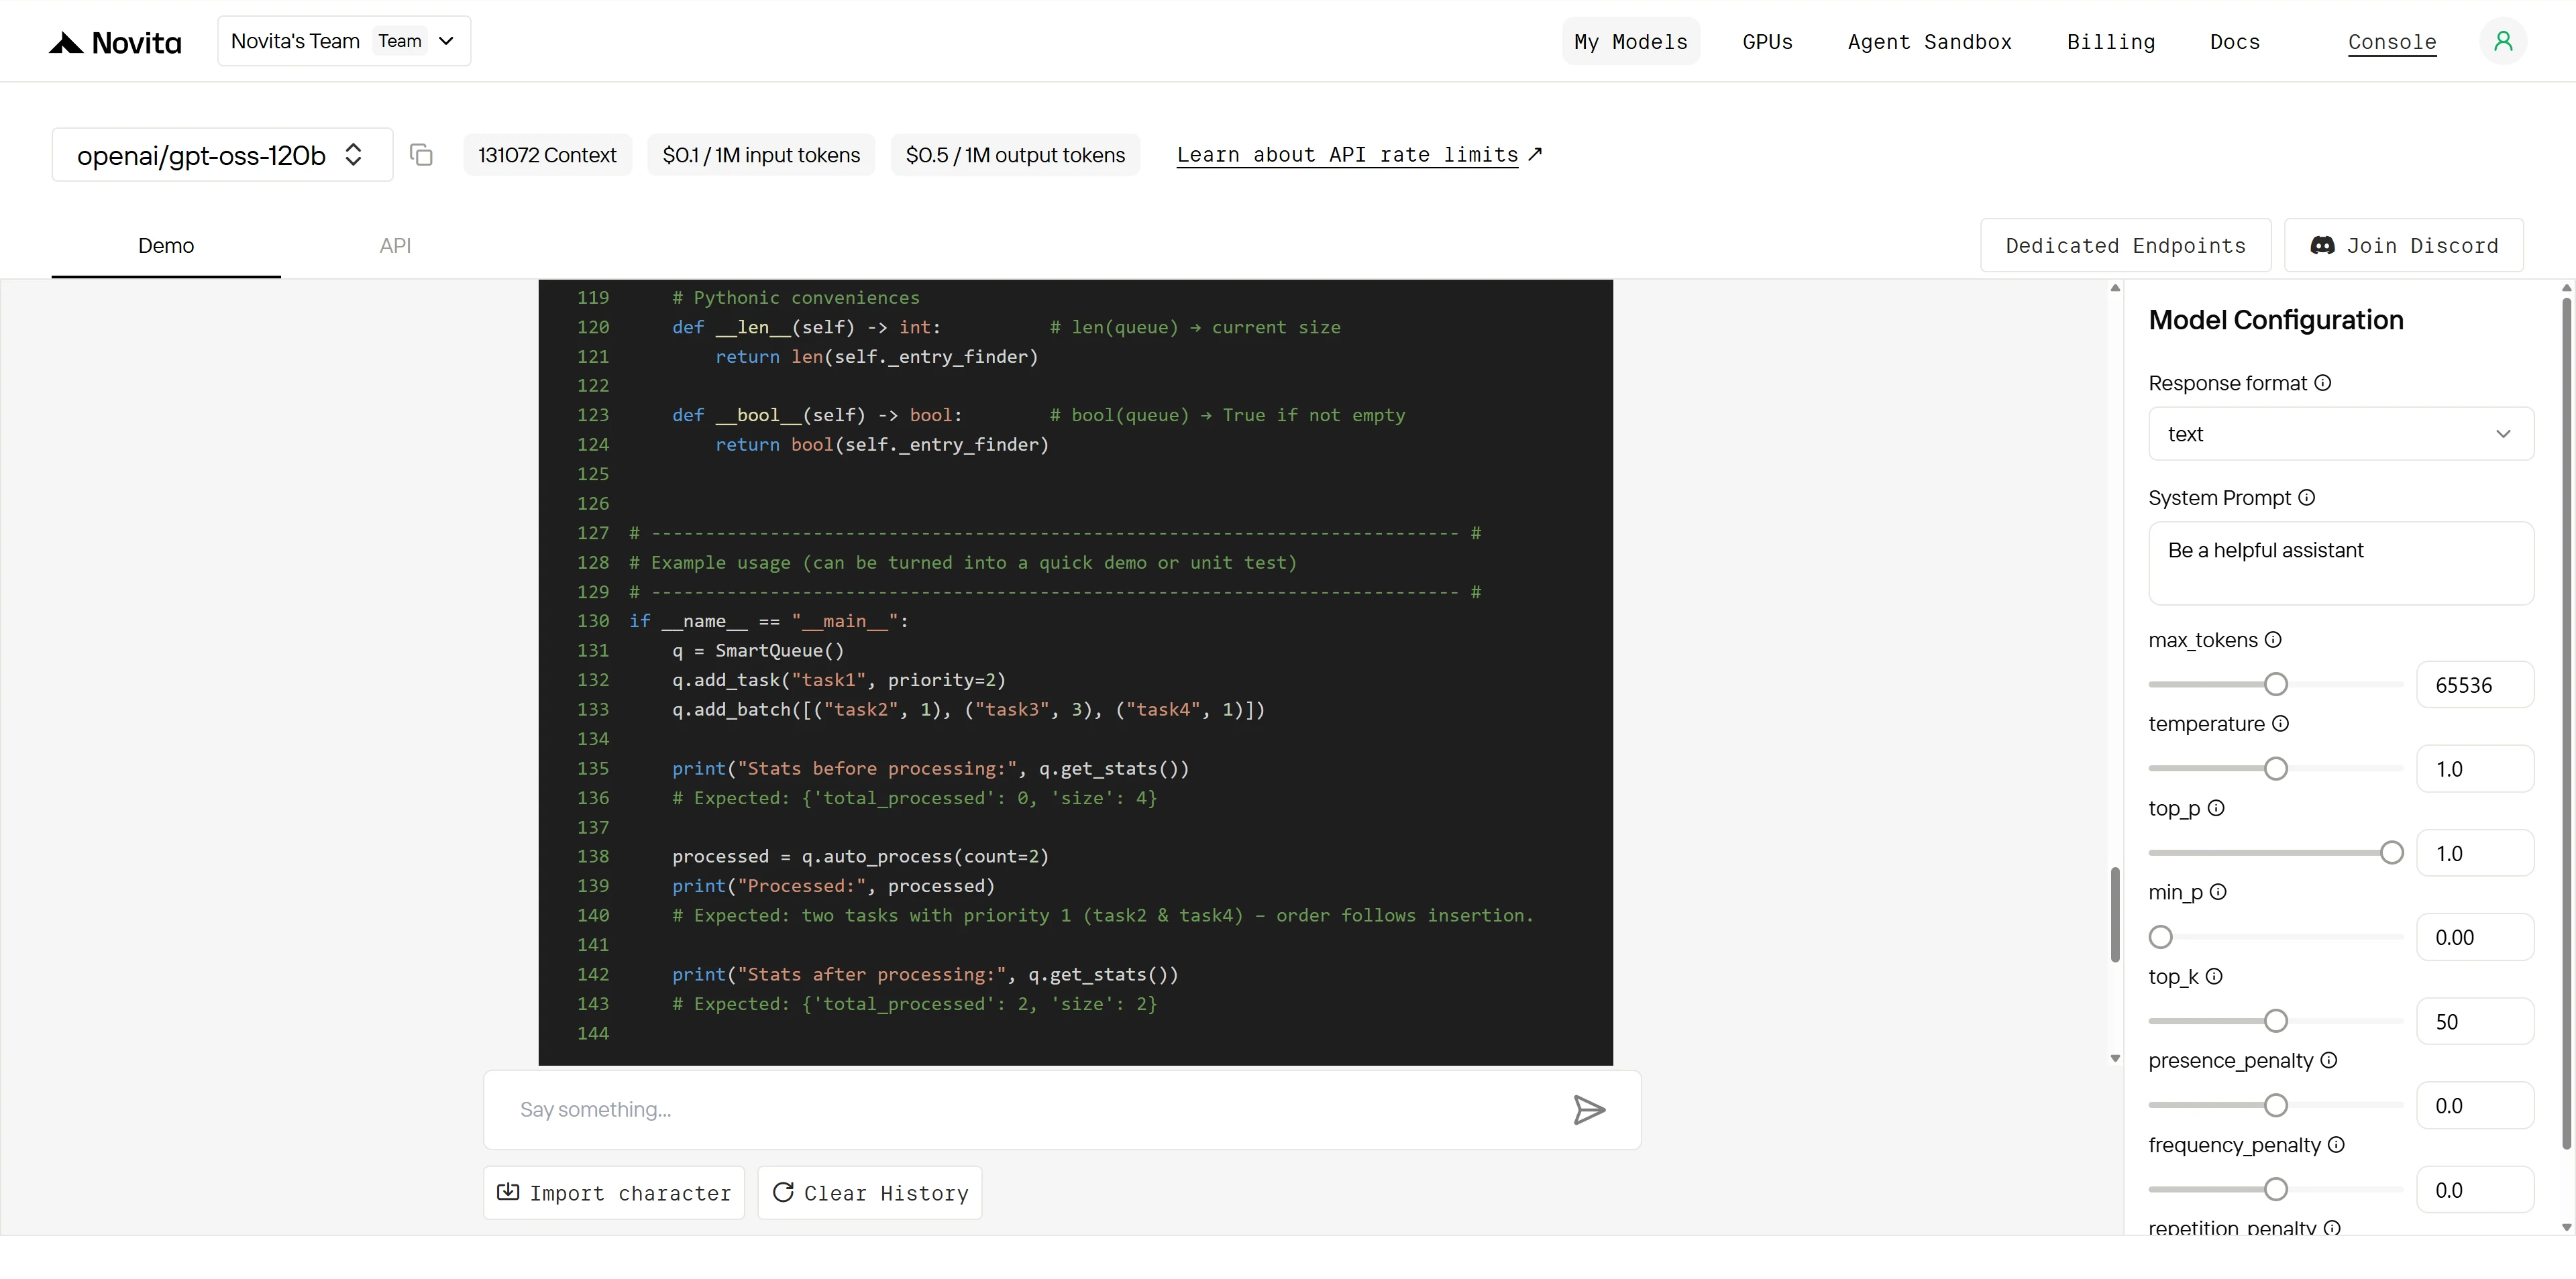Screen dimensions: 2576x1279
Task: Click top_k info icon
Action: tap(2214, 977)
